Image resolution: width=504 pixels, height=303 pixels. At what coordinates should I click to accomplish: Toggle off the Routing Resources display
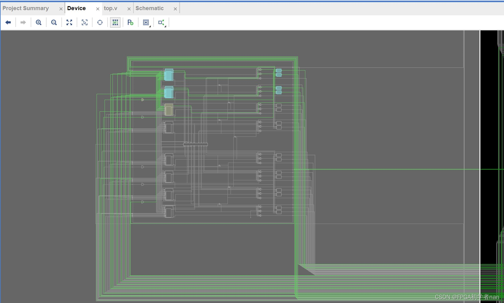(x=115, y=22)
